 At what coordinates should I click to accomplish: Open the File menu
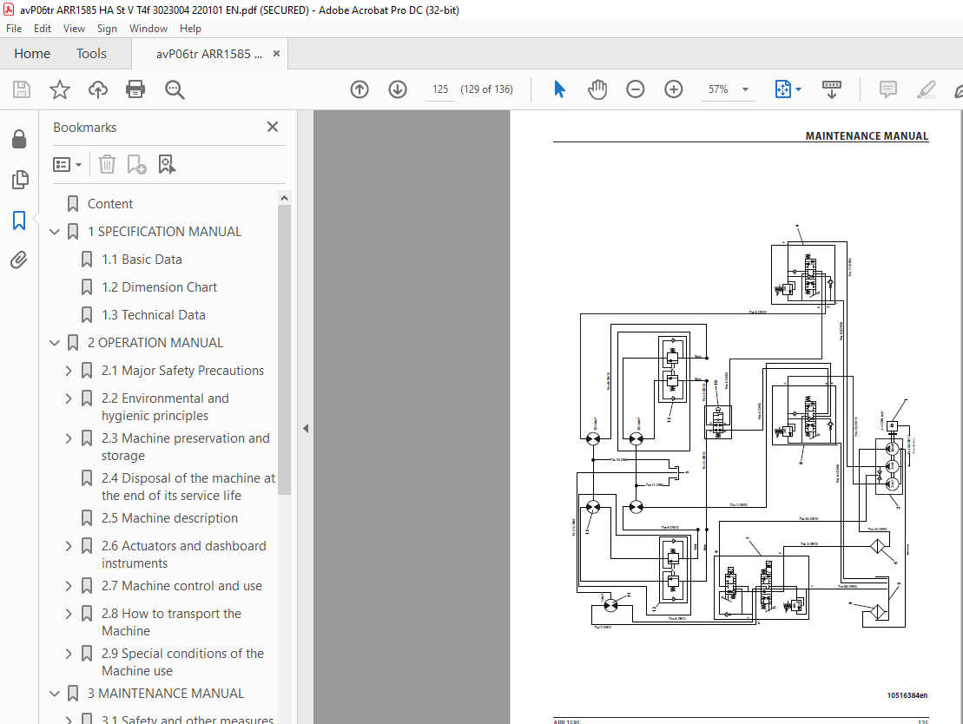pyautogui.click(x=14, y=29)
